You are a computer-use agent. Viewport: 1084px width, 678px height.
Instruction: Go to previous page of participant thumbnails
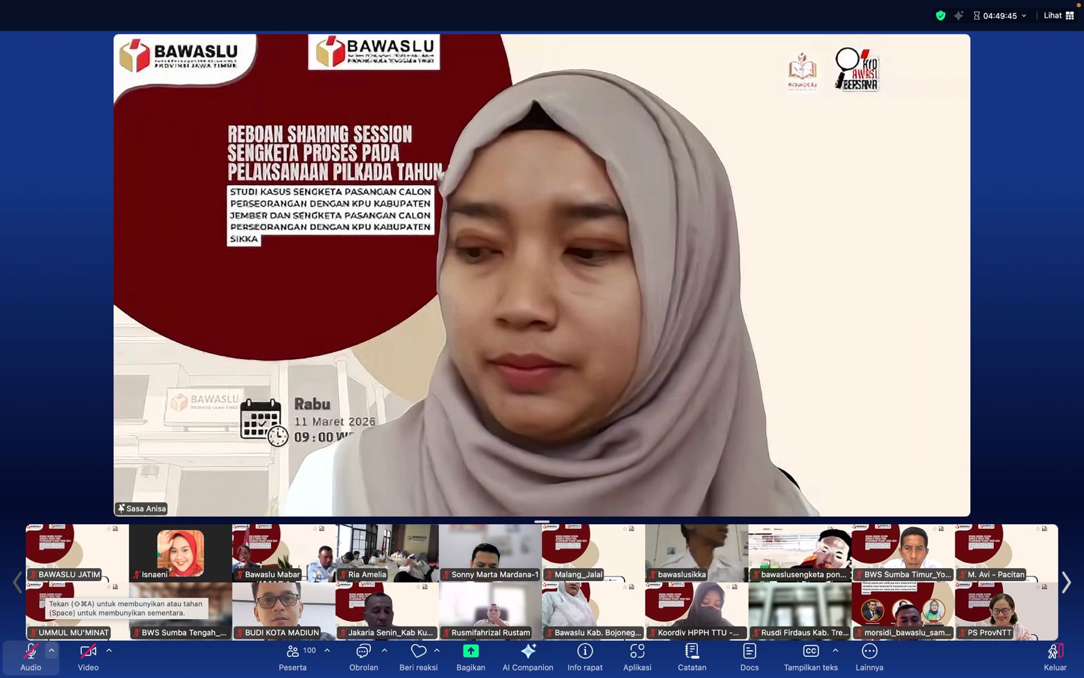click(18, 582)
